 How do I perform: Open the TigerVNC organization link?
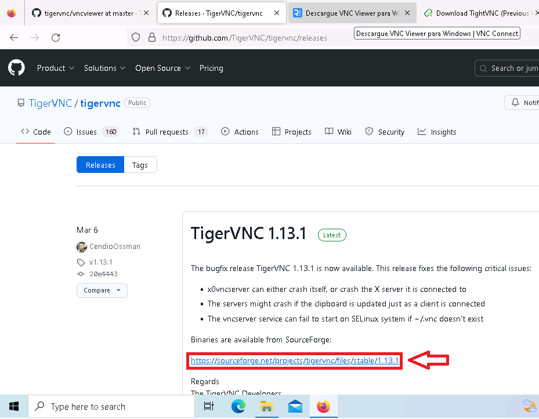pos(50,103)
